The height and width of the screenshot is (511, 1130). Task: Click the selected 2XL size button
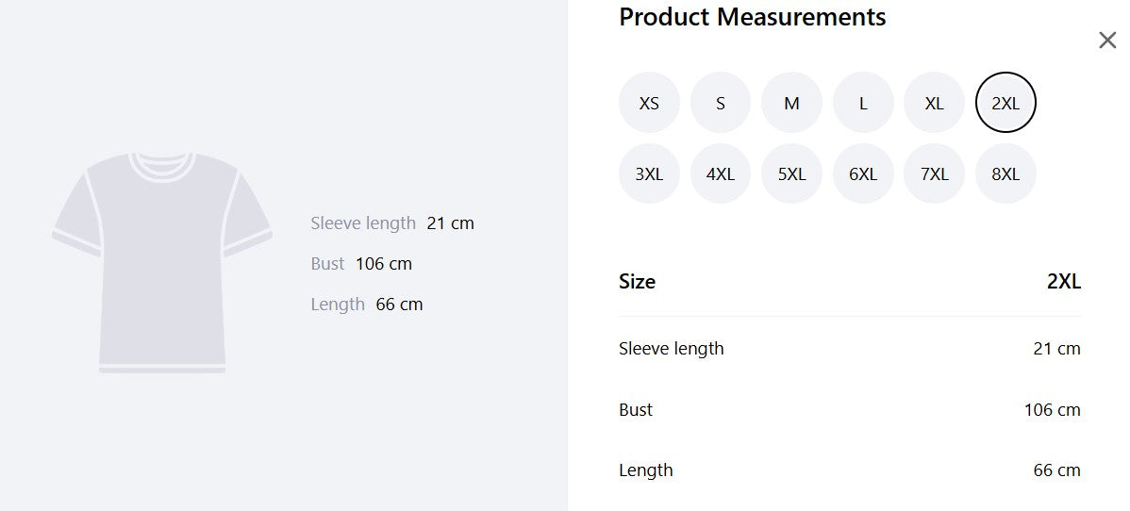click(x=1005, y=103)
